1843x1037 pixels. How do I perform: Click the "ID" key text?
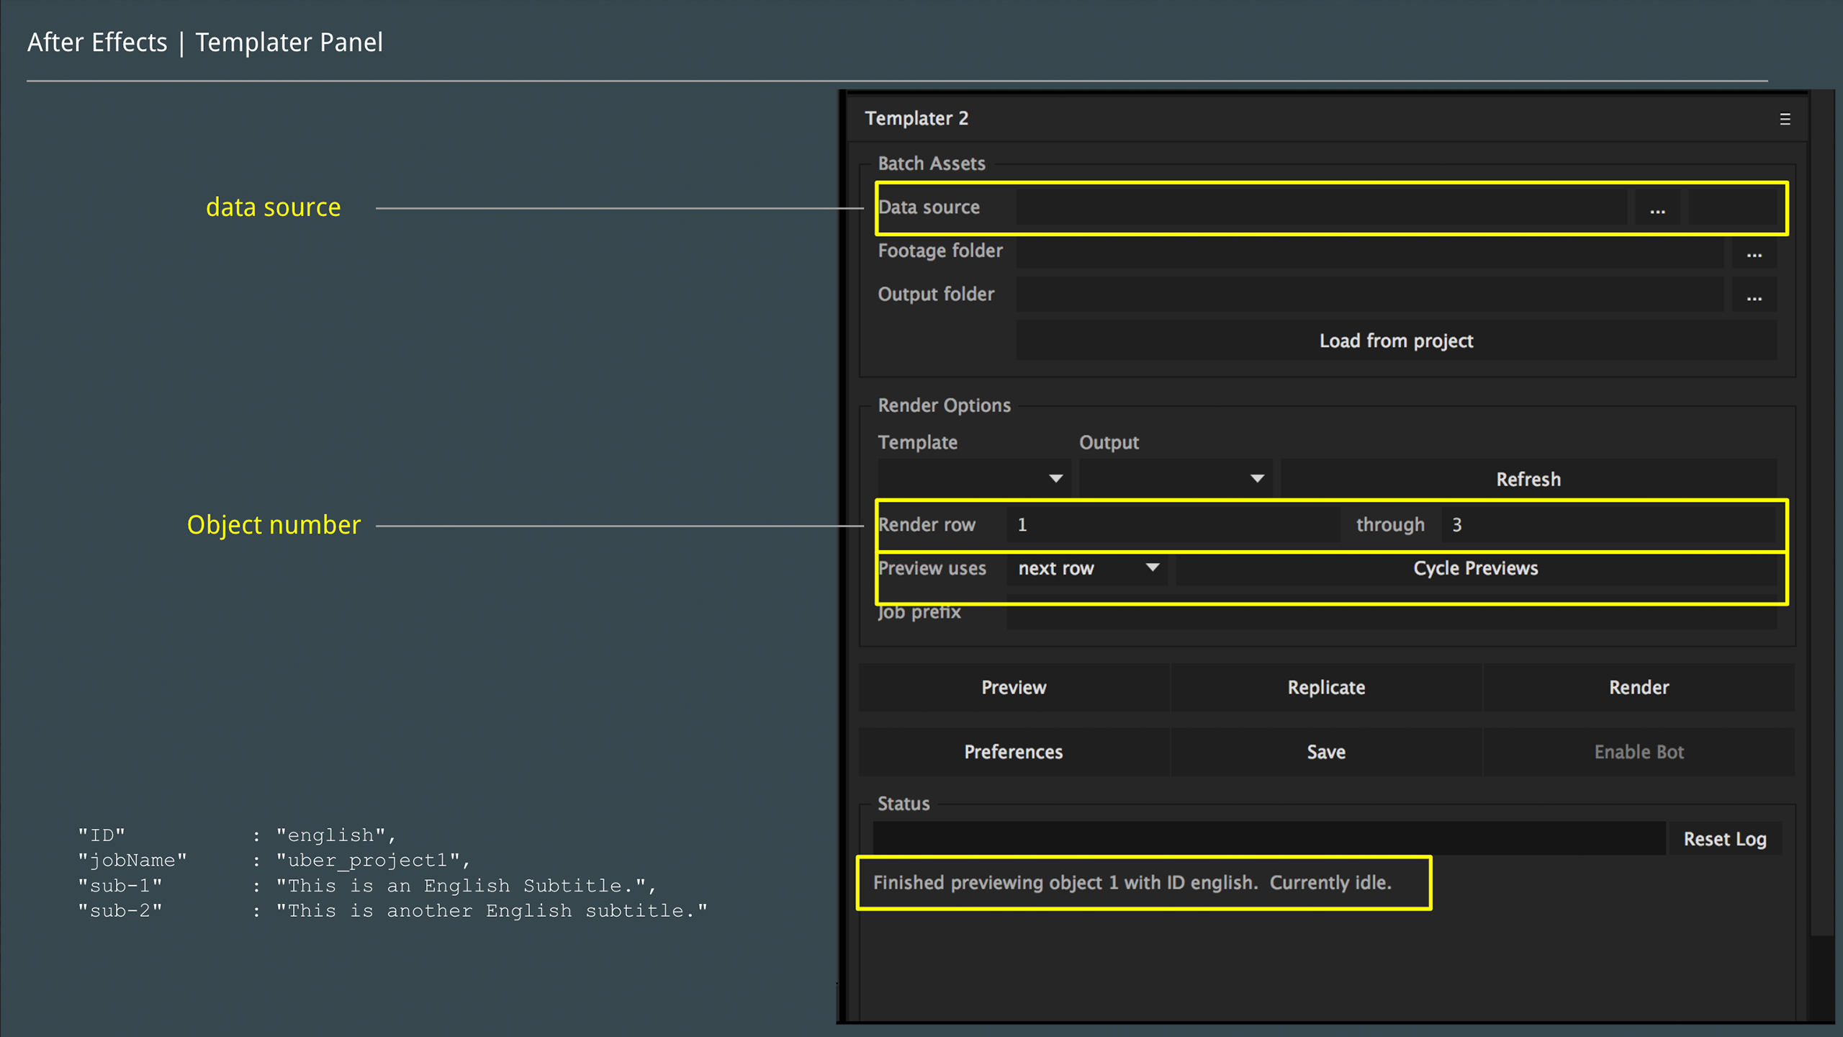tap(102, 835)
